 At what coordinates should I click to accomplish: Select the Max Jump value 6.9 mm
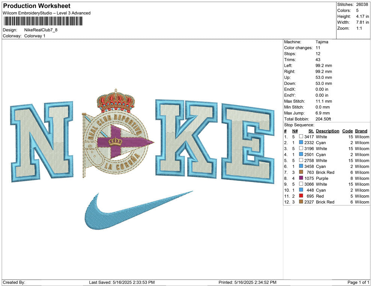point(323,113)
